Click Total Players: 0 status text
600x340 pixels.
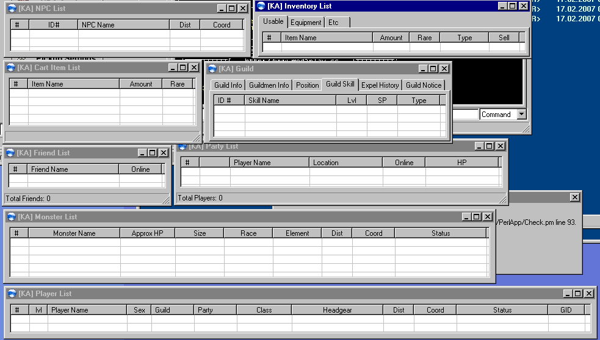point(200,198)
